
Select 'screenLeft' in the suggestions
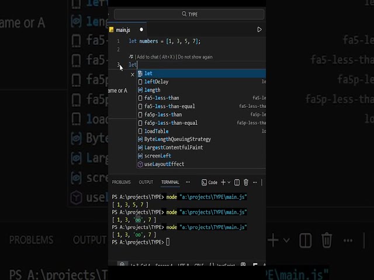[201, 156]
